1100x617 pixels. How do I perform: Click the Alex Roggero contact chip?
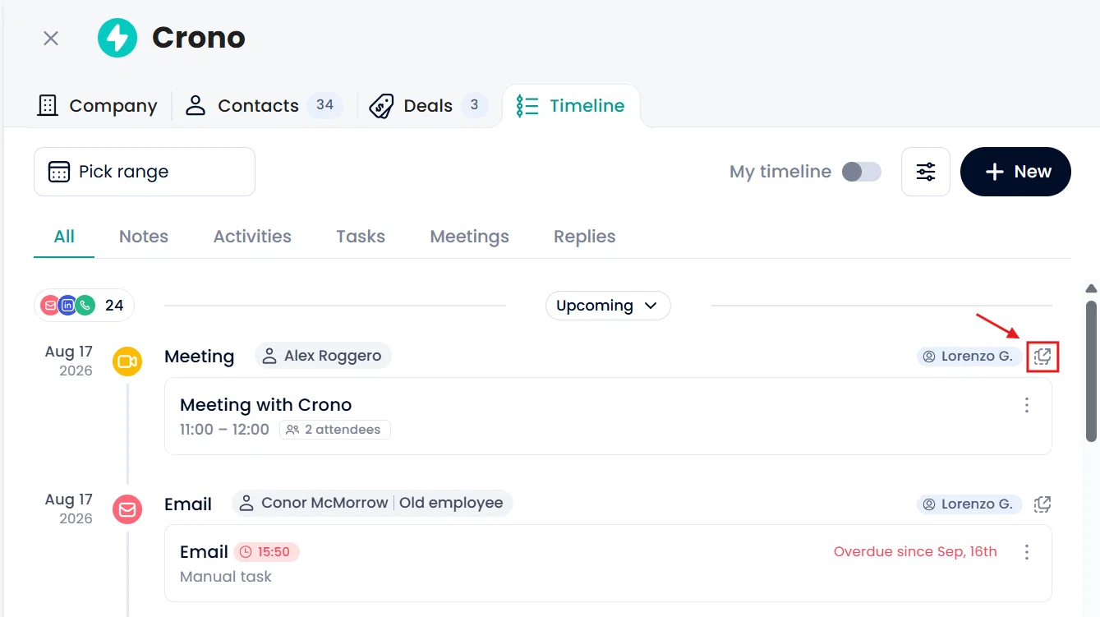[x=323, y=357]
